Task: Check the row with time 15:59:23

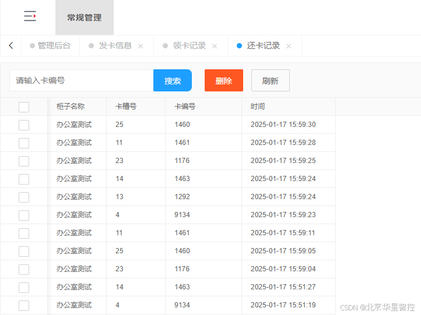Action: click(x=24, y=215)
